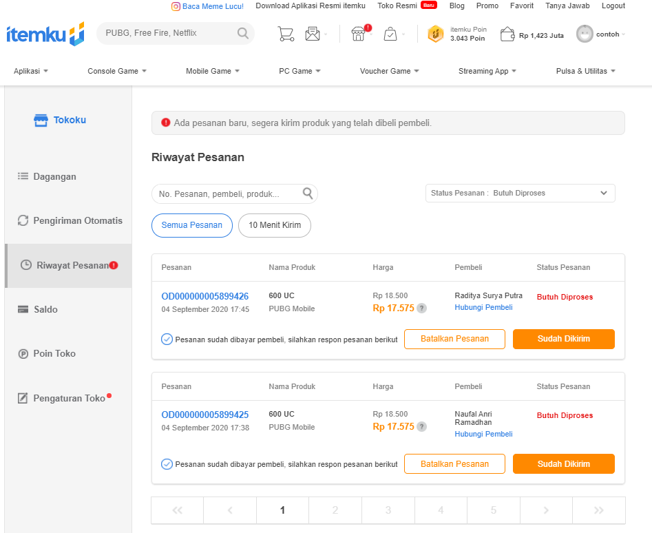Viewport: 652px width, 533px height.
Task: Go to page 2 of order history
Action: coord(335,510)
